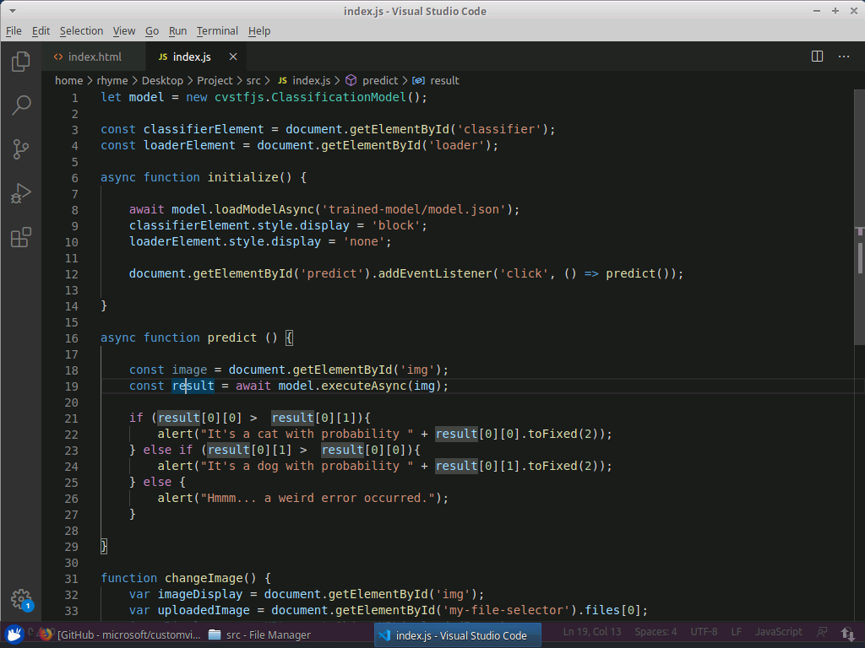Open the window menu arrow in title bar
This screenshot has width=865, height=648.
coord(12,11)
